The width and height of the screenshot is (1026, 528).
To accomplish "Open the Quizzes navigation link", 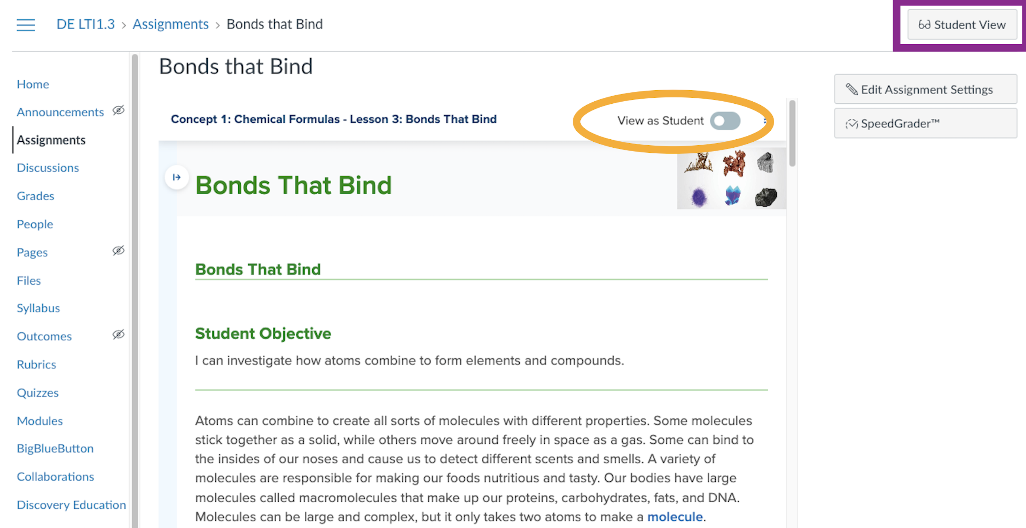I will (x=38, y=393).
